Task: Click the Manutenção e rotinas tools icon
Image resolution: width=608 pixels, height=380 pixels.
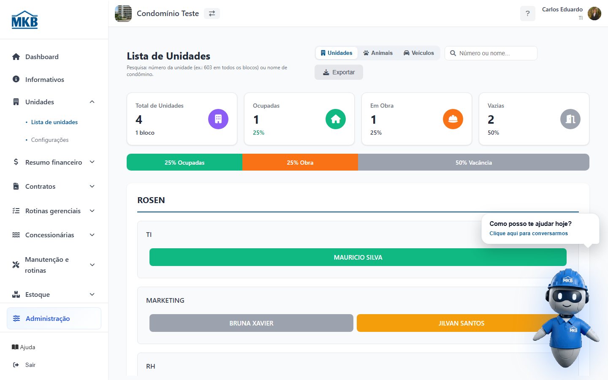Action: [x=16, y=265]
